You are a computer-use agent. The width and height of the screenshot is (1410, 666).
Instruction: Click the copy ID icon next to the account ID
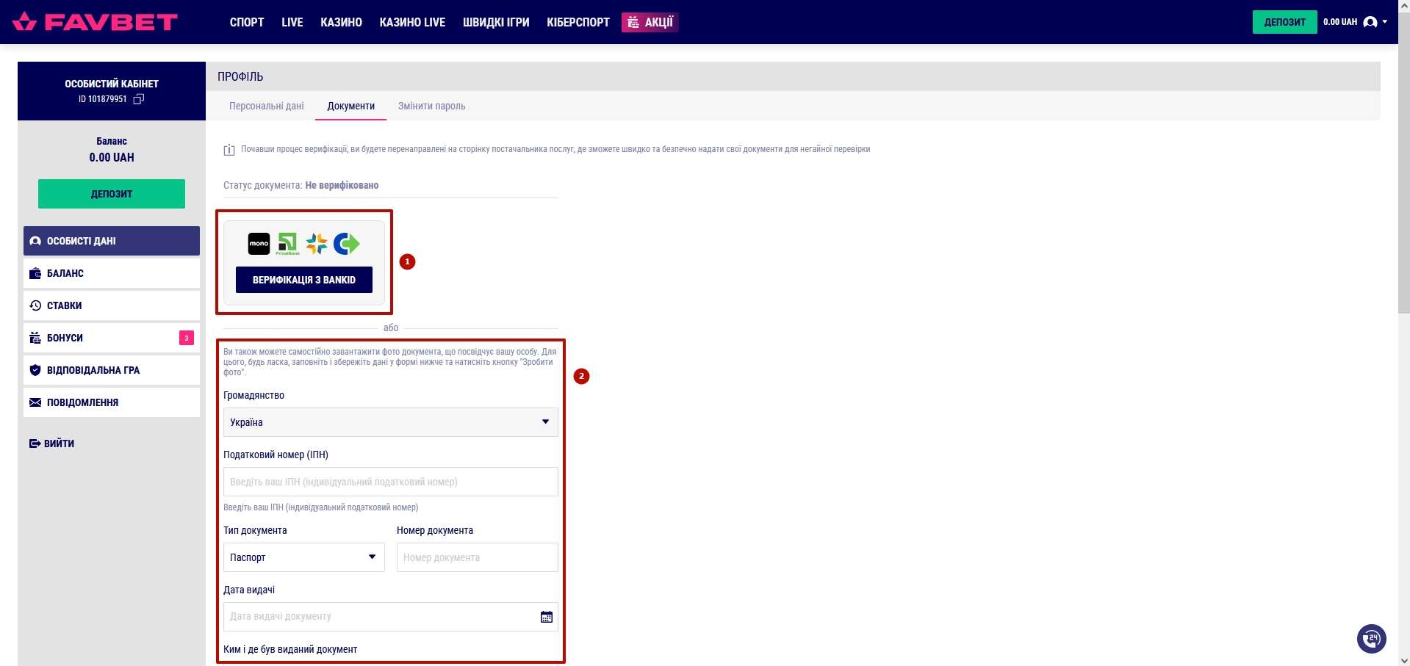click(138, 99)
